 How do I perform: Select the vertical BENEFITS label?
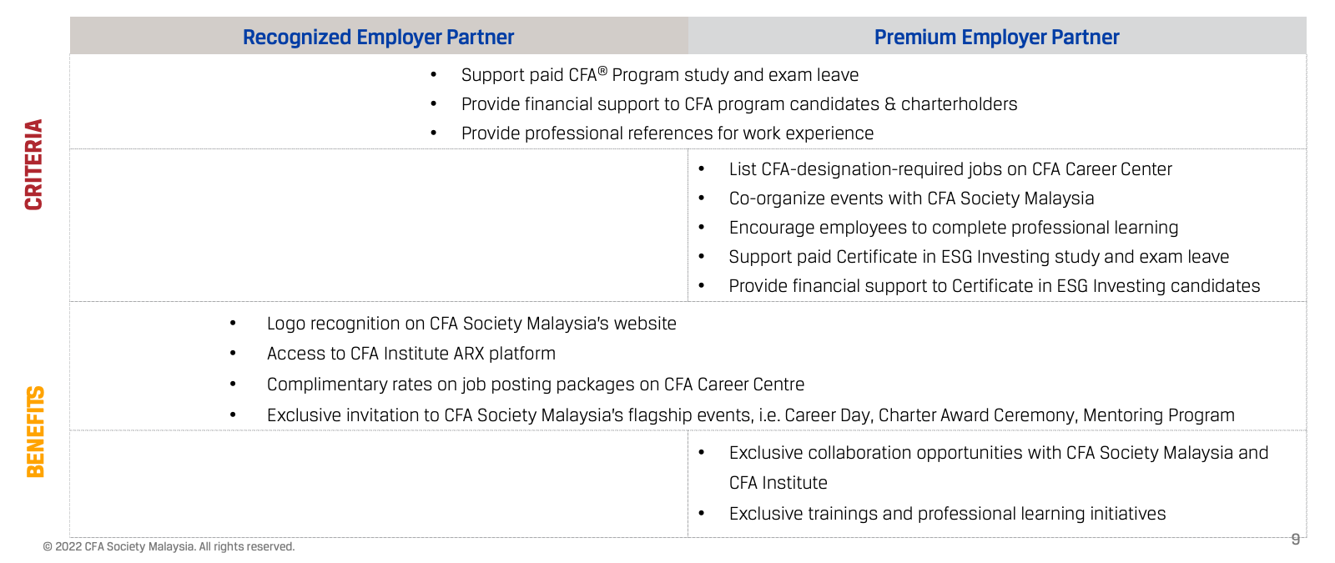35,431
